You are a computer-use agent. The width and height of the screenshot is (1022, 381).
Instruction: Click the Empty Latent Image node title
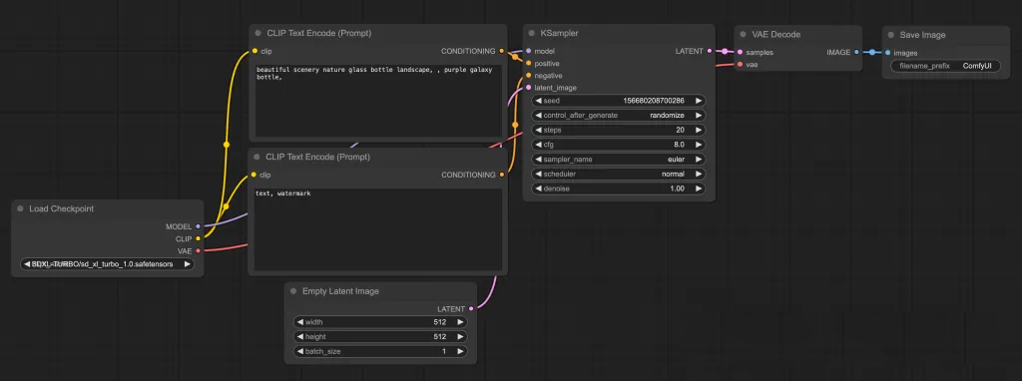point(340,291)
